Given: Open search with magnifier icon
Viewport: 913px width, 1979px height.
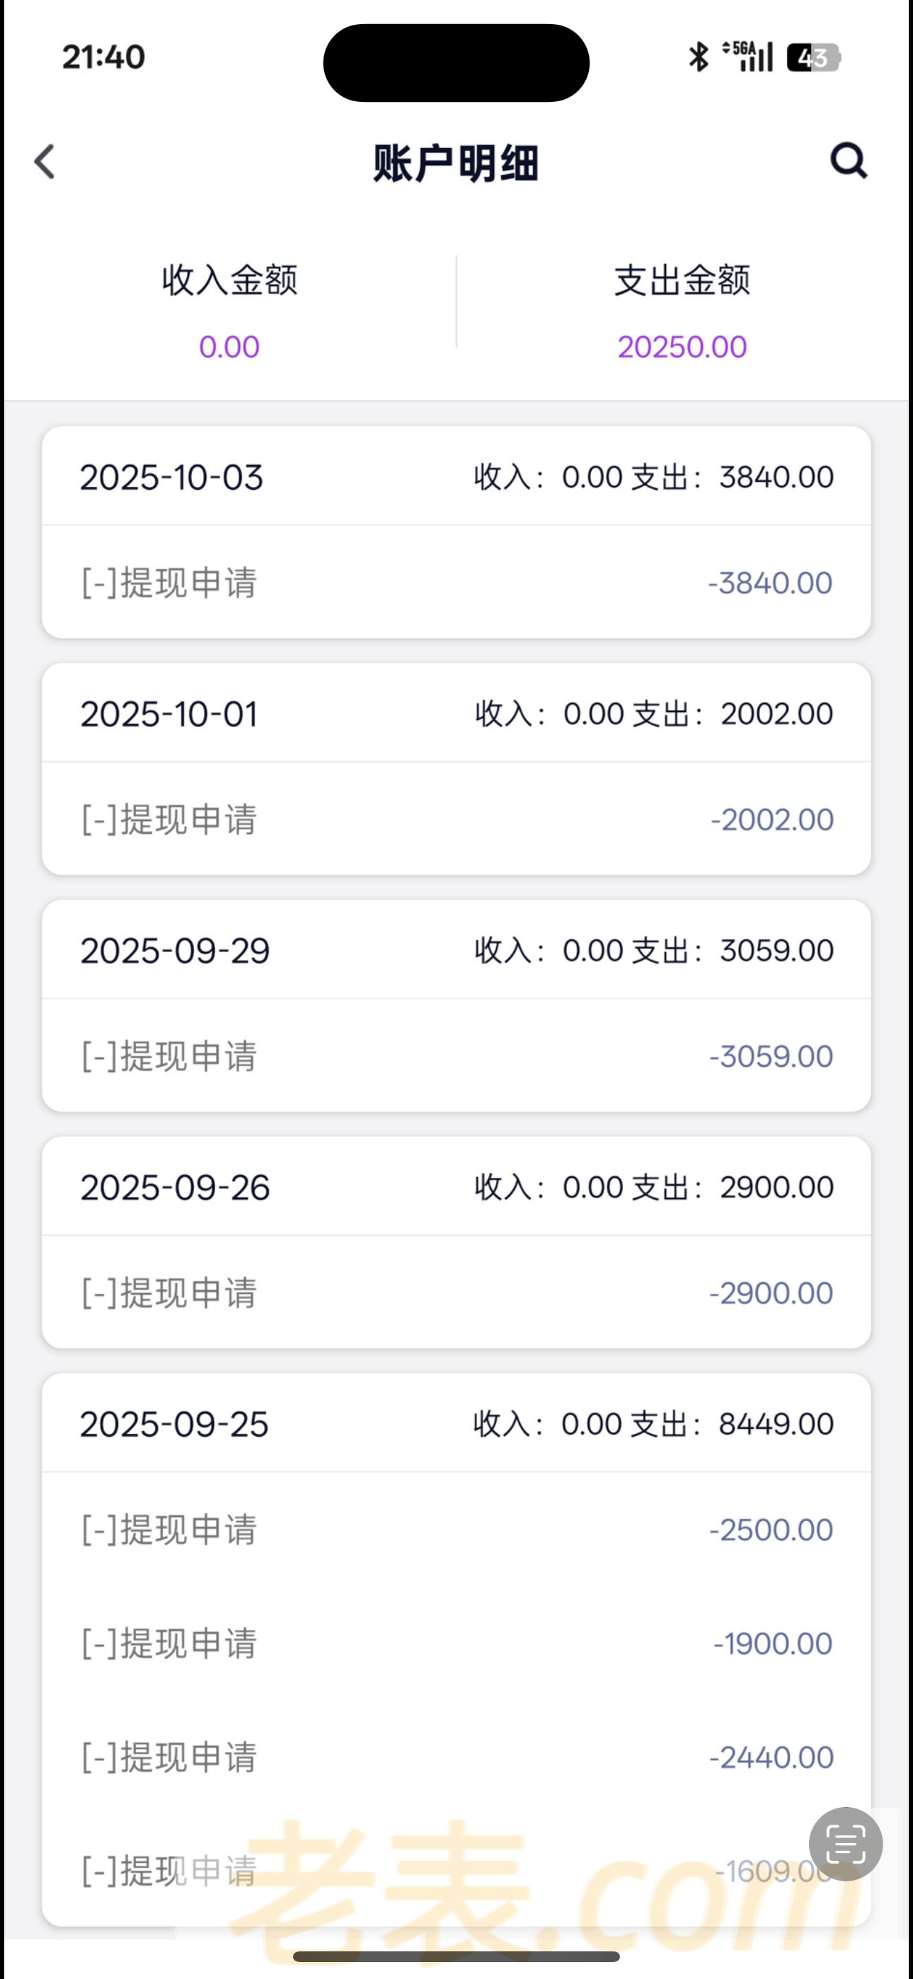Looking at the screenshot, I should pyautogui.click(x=849, y=161).
